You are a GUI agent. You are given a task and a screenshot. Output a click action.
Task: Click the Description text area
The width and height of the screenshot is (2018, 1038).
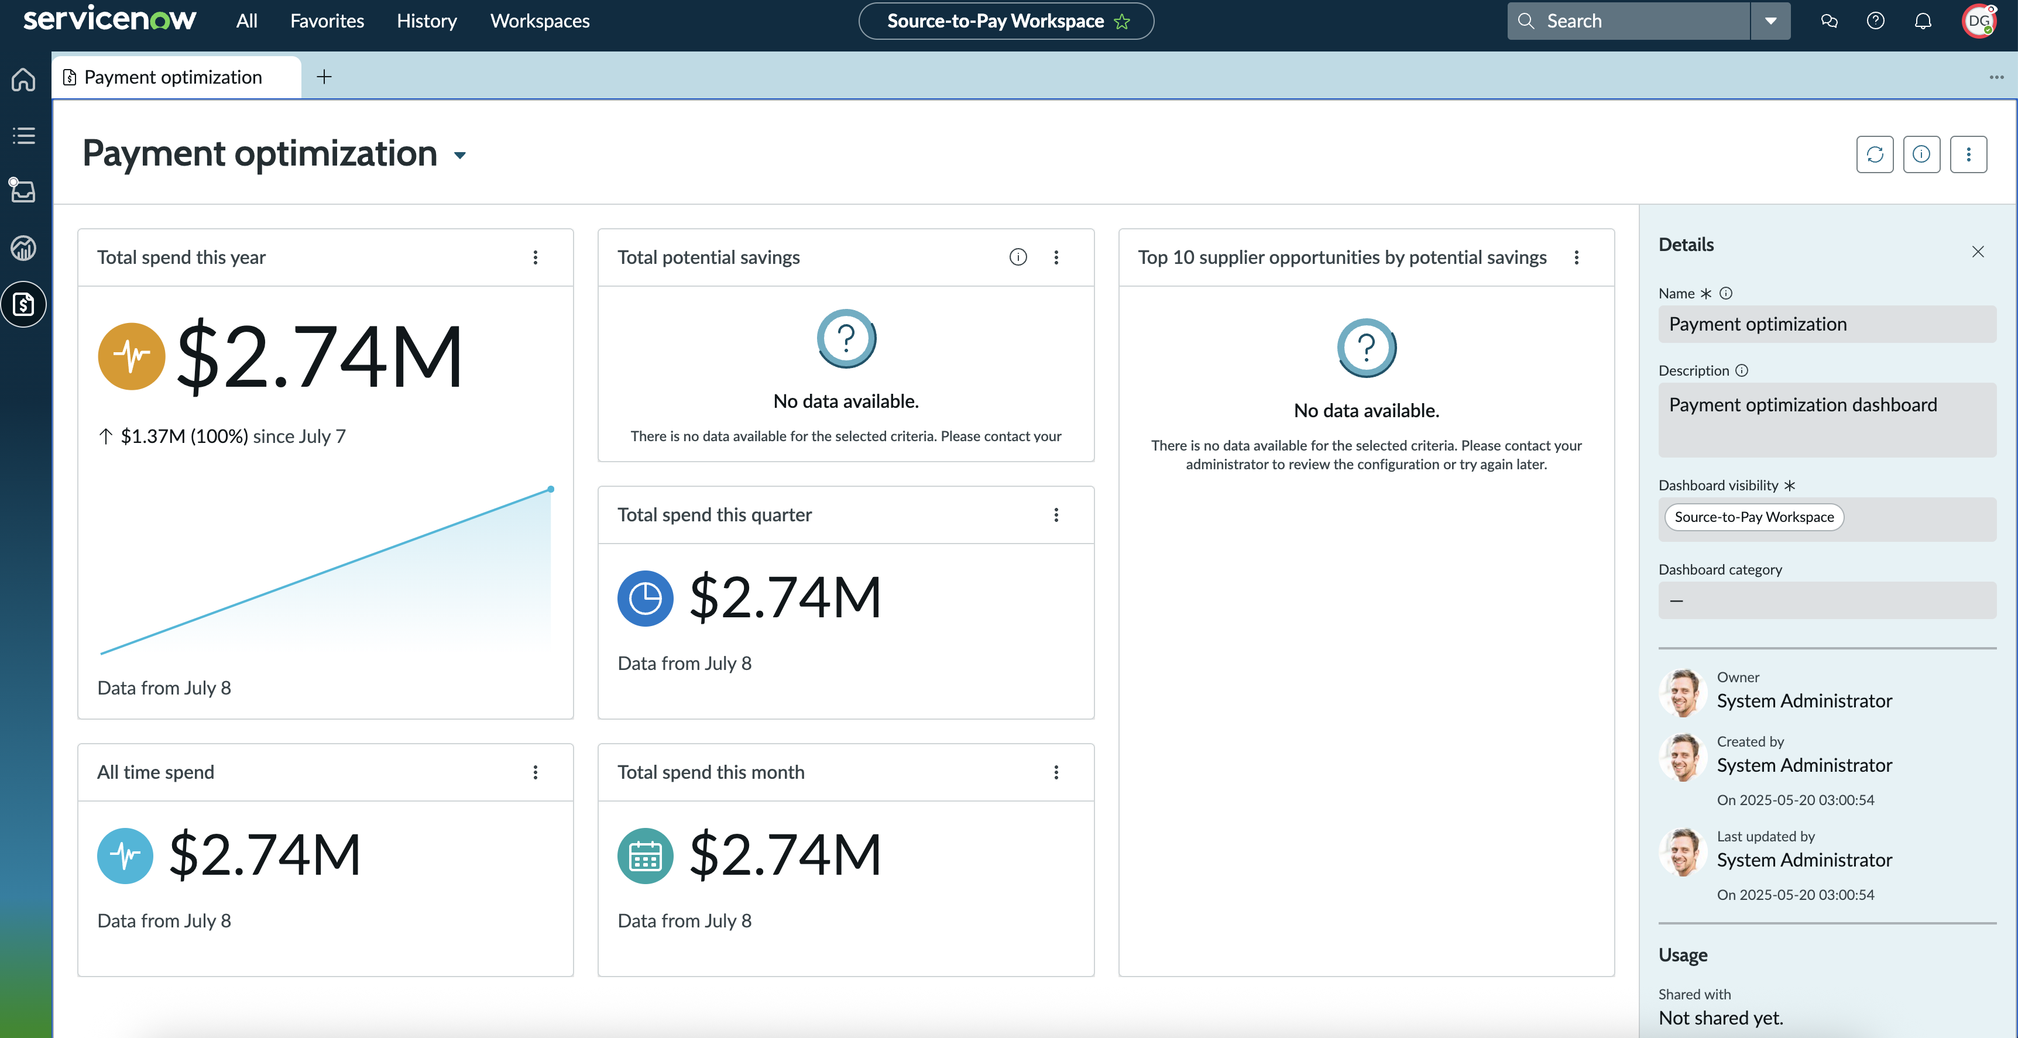1827,420
